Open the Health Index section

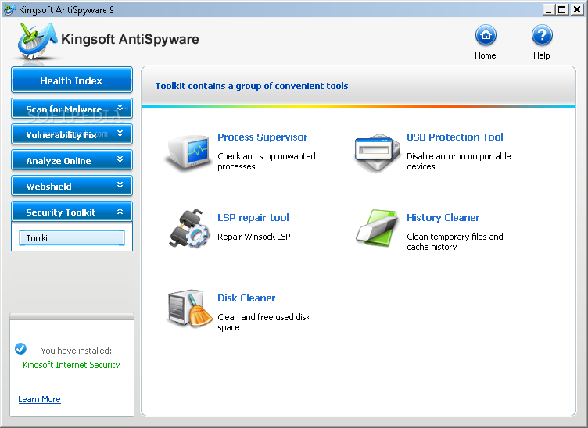[x=72, y=80]
